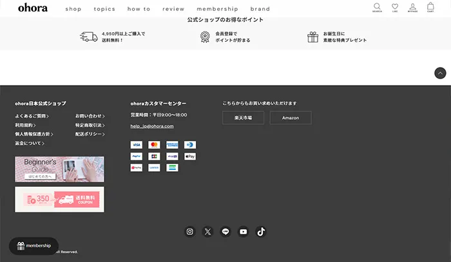Viewport: 451px width, 262px height.
Task: Open the TikTok icon
Action: (x=261, y=232)
